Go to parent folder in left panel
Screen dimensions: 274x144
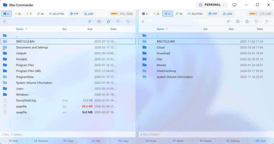tap(68, 35)
